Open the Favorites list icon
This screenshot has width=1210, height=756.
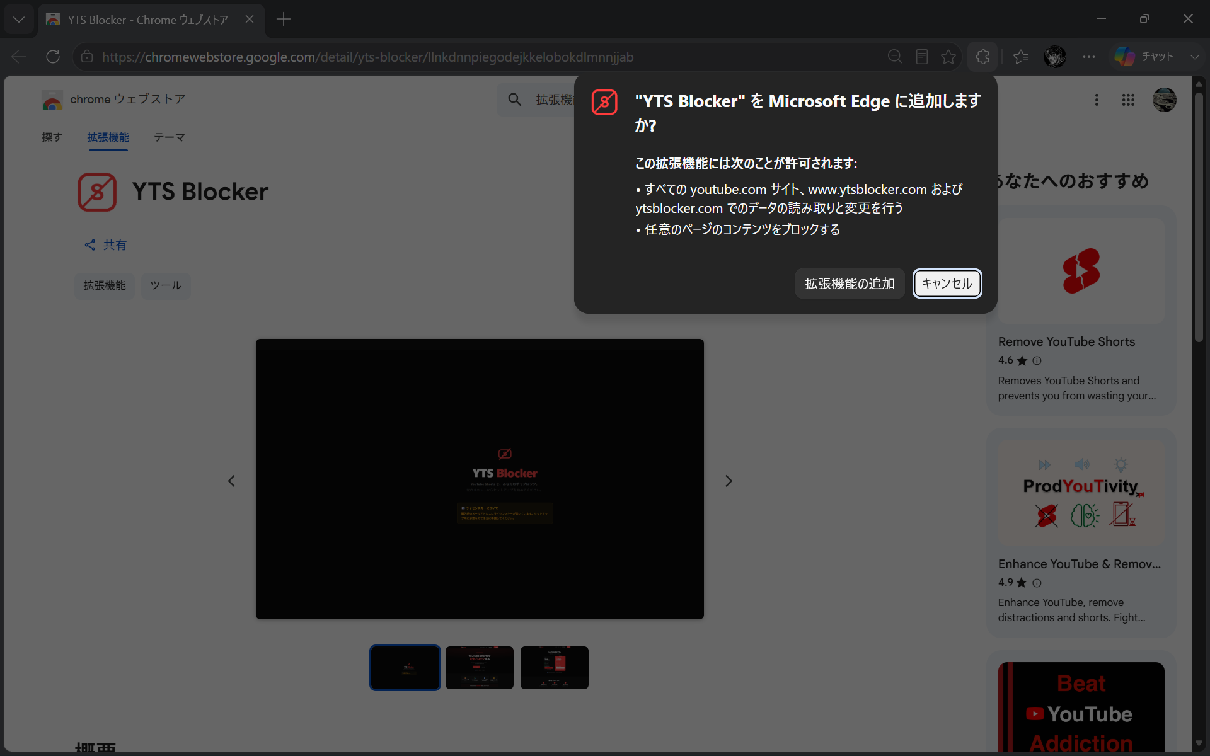(x=1021, y=57)
